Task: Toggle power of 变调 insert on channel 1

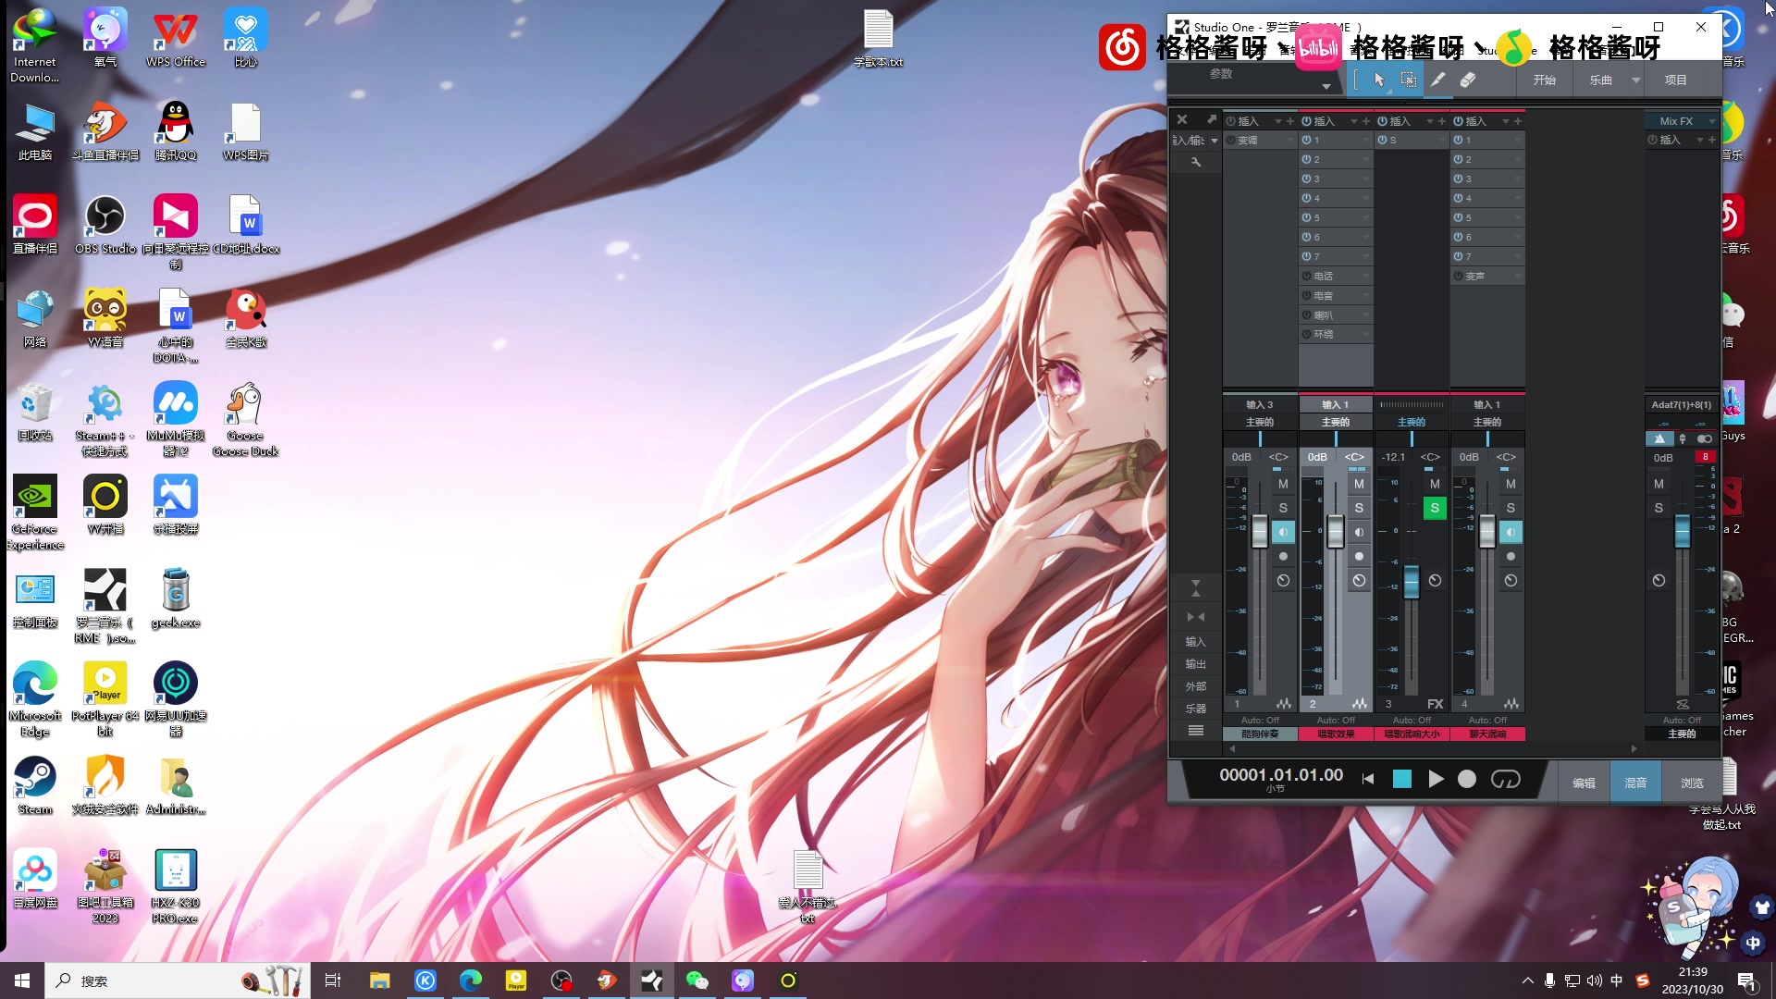Action: [x=1231, y=141]
